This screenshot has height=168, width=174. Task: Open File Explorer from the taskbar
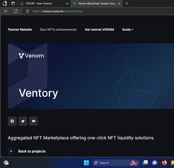pyautogui.click(x=173, y=163)
